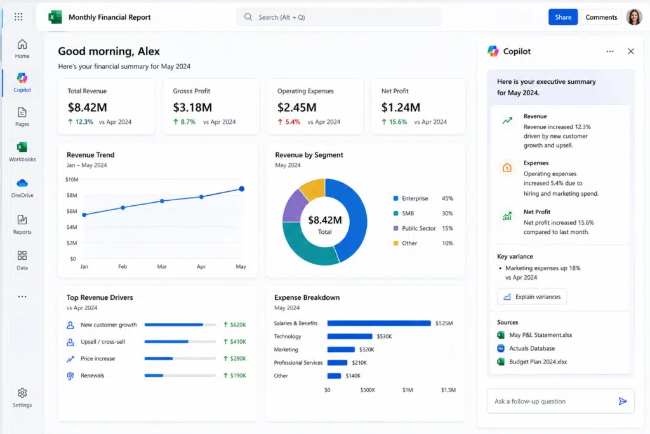
Task: Click the Excel logo beside the report title
Action: (x=55, y=17)
